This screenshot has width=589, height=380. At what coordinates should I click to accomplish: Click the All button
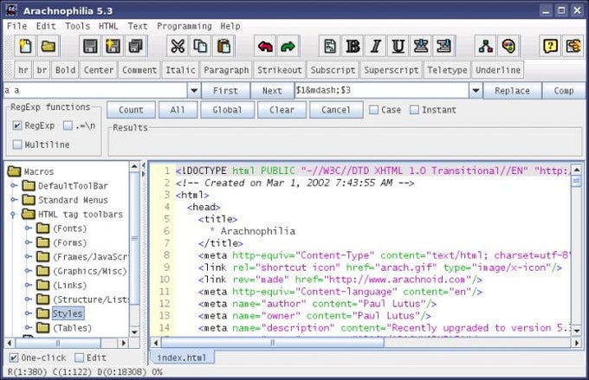point(178,110)
